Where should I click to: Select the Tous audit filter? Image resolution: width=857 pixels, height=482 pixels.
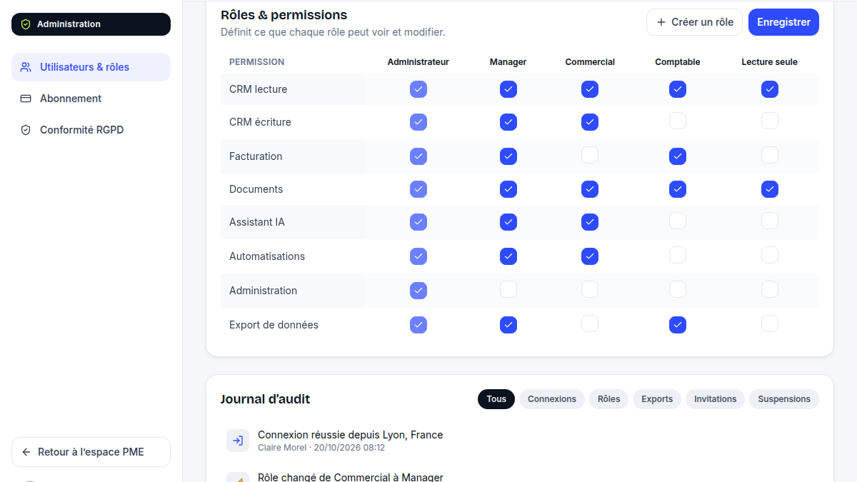tap(496, 399)
